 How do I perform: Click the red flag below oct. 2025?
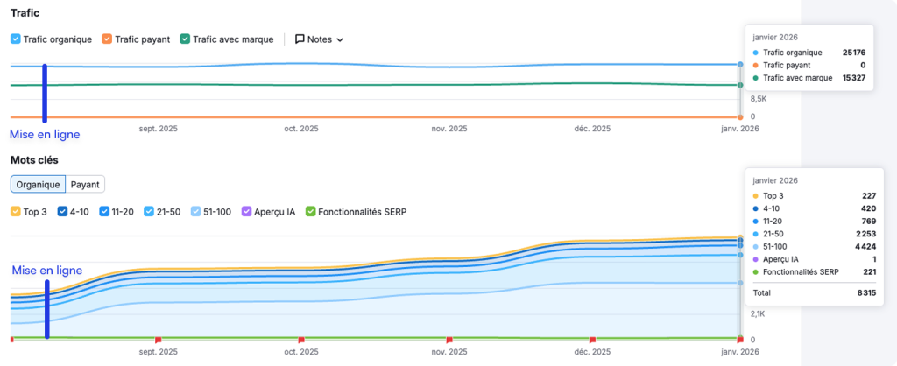[301, 338]
